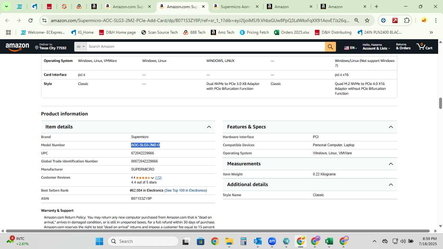Viewport: 443px width, 249px height.
Task: Open the Windows Start menu
Action: pos(99,241)
